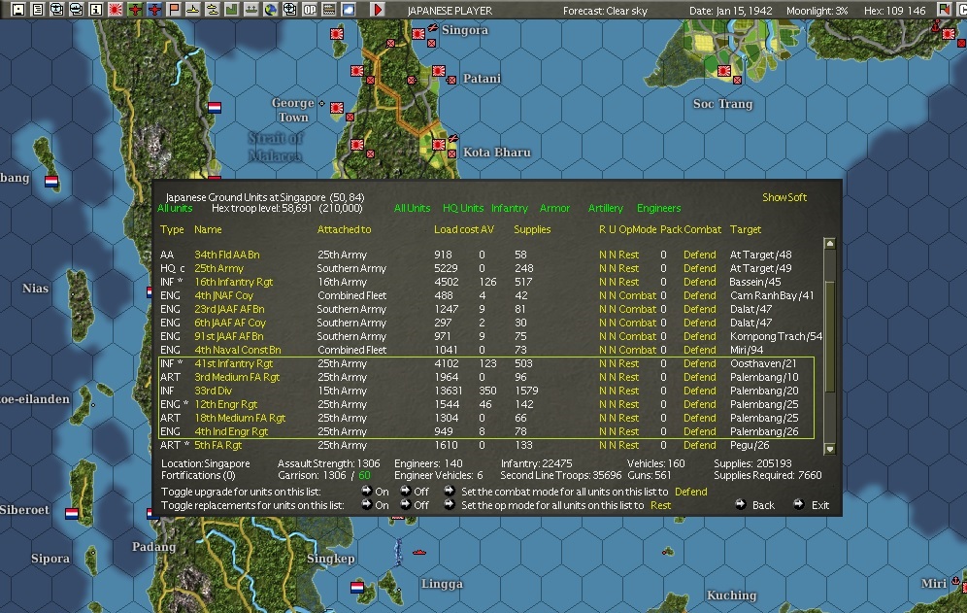
Task: Click the unit list scroll down arrow
Action: tap(829, 449)
